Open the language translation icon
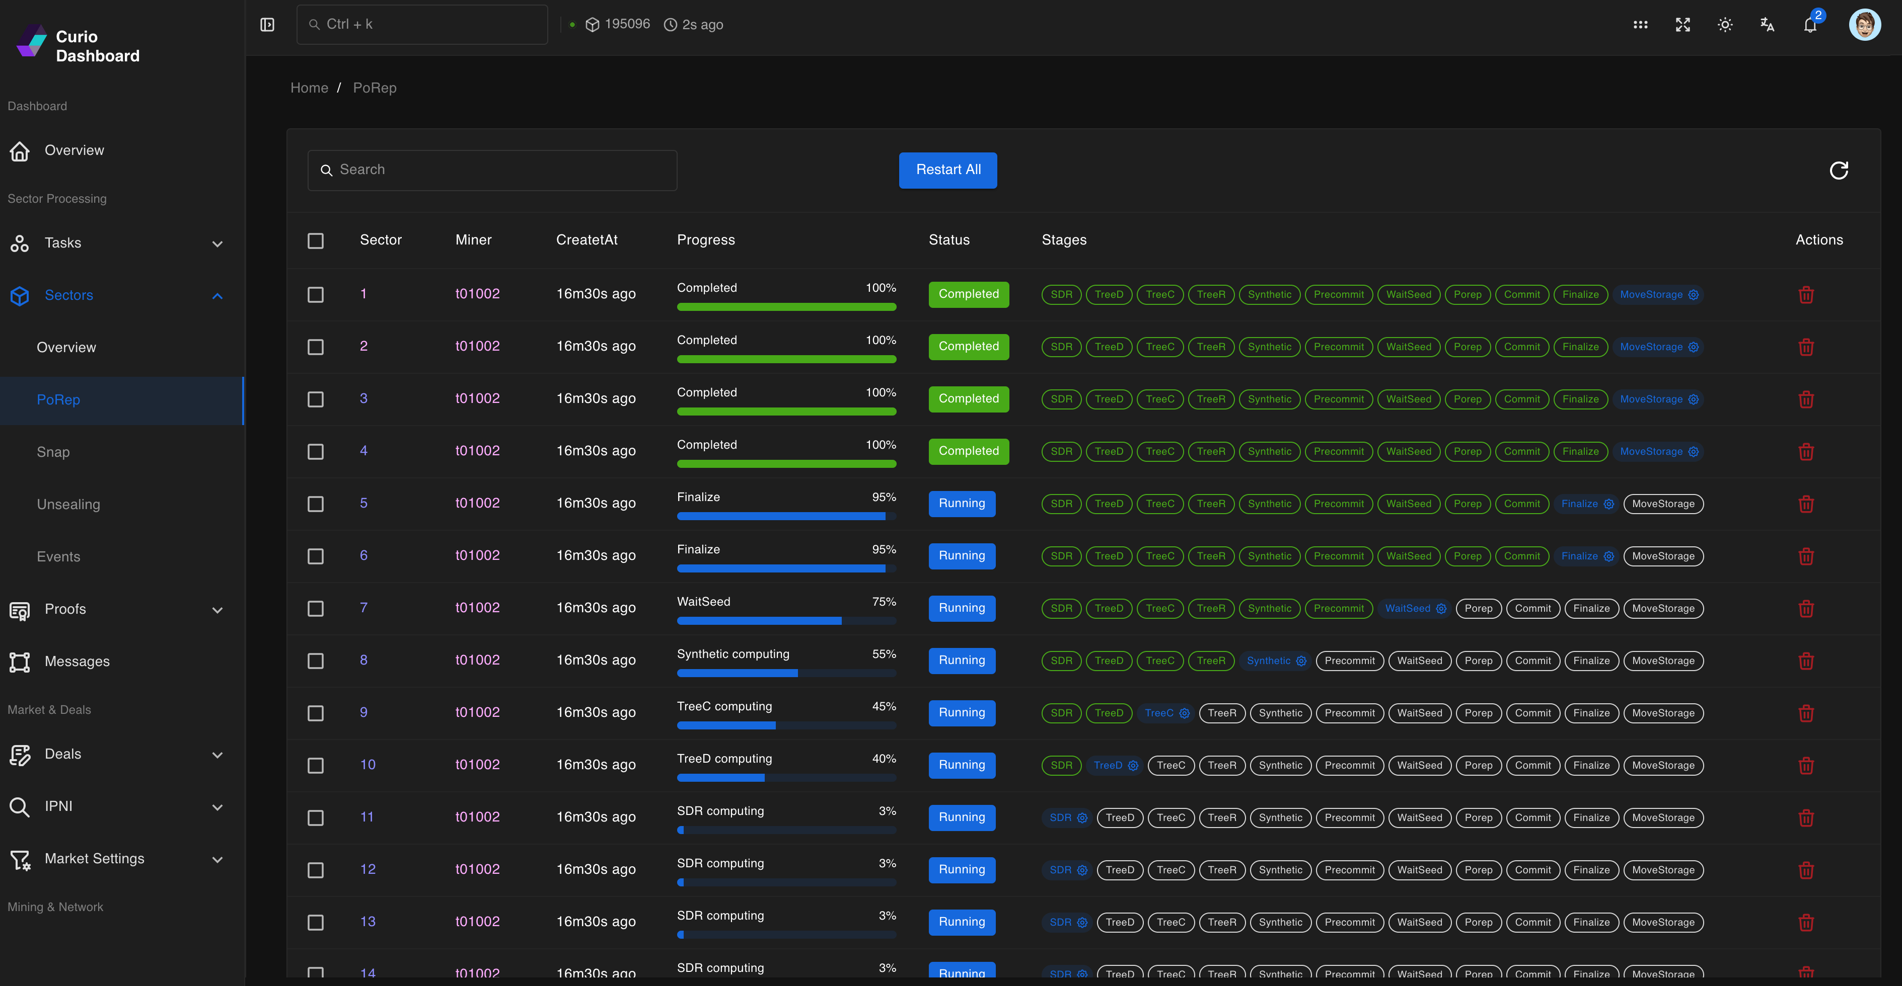 click(x=1767, y=24)
